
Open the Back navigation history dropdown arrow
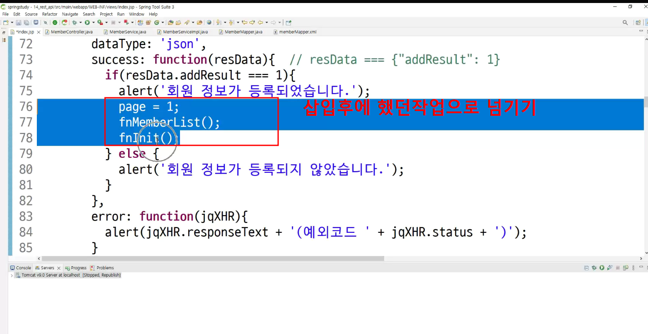point(266,23)
